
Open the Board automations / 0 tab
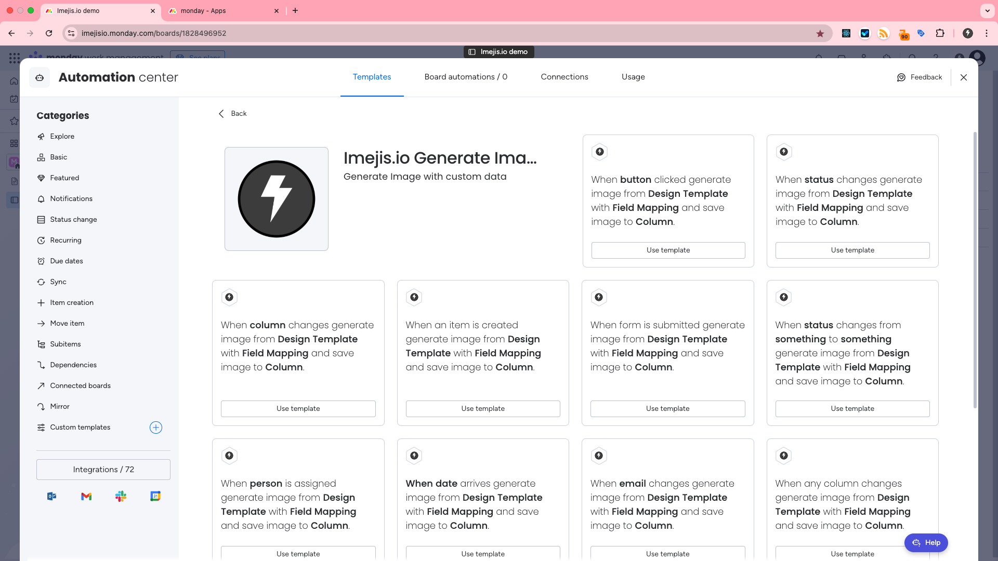coord(466,77)
